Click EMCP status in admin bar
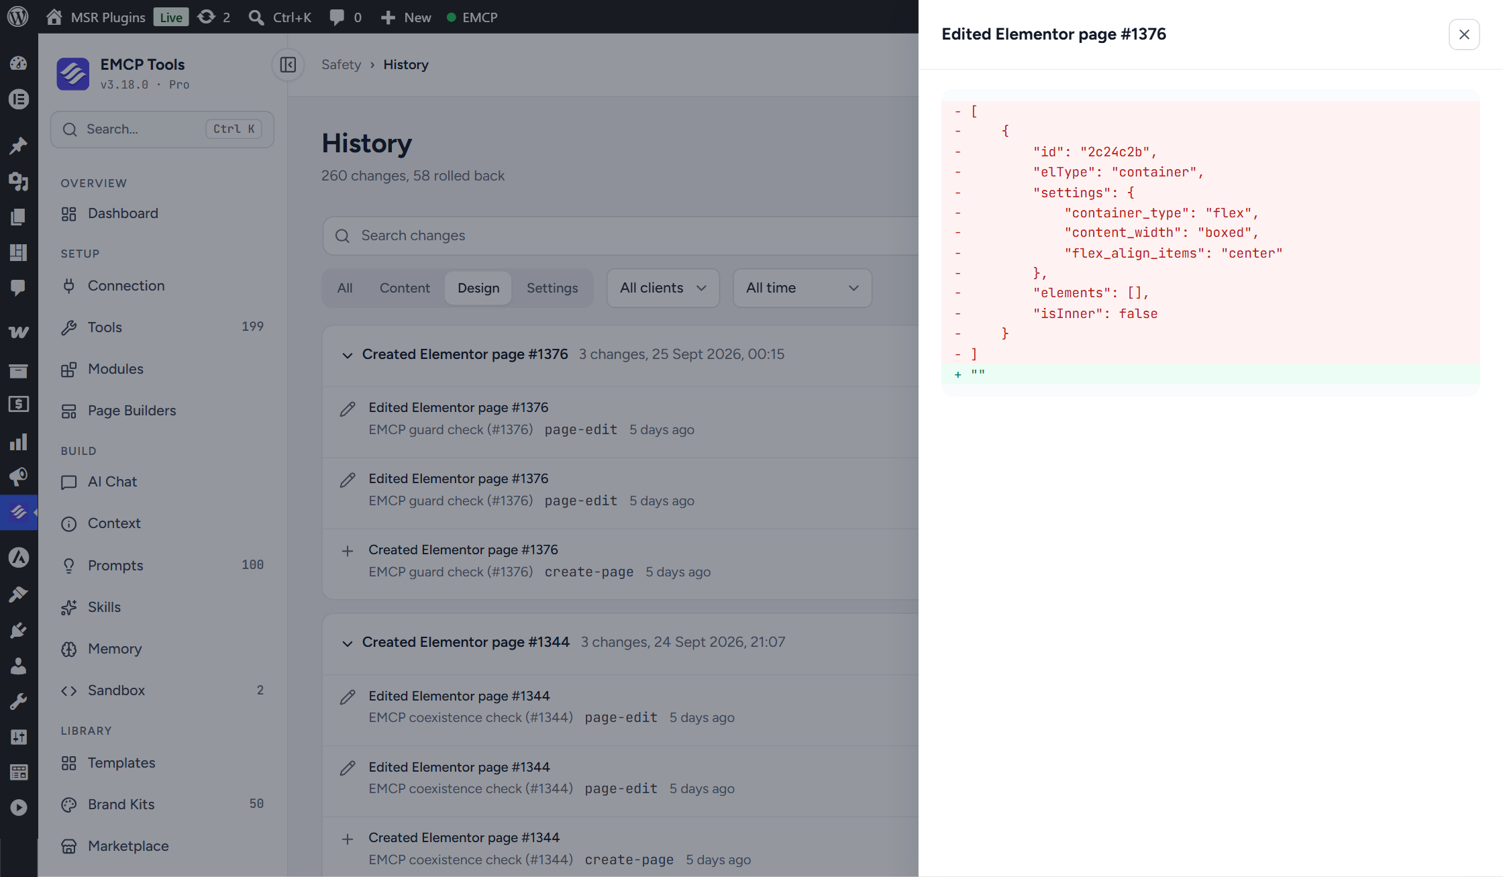 click(x=472, y=17)
